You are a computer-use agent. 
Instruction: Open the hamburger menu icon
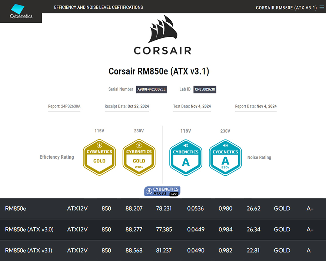click(x=322, y=7)
